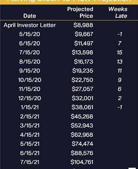Click the $8,988 projected price
Image resolution: width=138 pixels, height=169 pixels.
click(x=83, y=25)
